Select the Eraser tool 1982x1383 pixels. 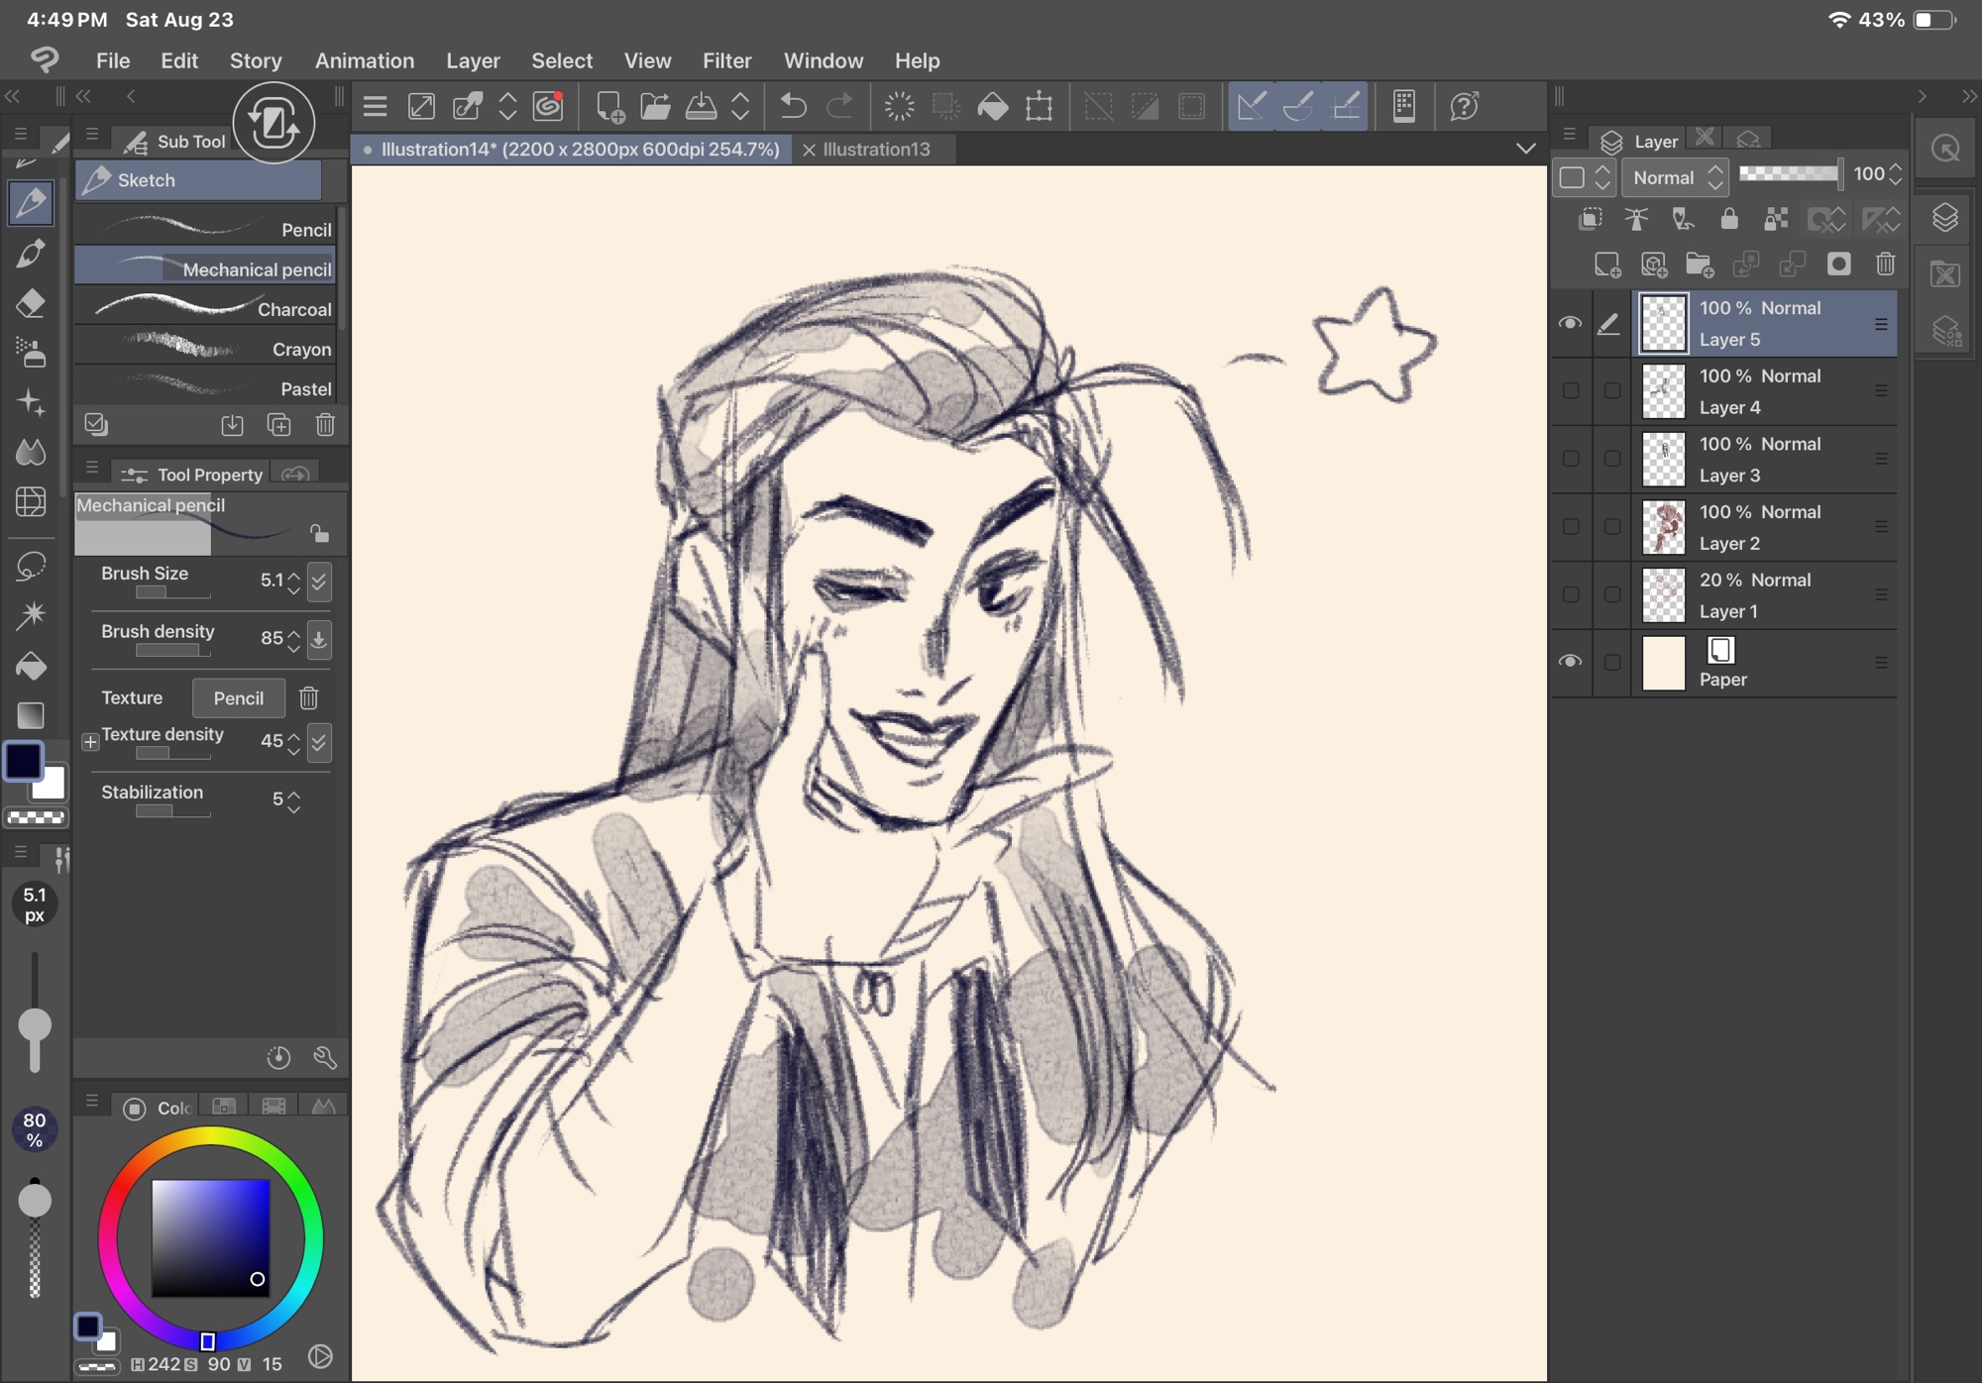31,303
